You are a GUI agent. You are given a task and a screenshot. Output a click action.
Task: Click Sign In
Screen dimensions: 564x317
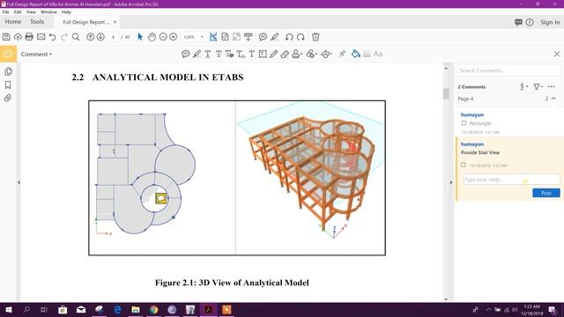550,22
